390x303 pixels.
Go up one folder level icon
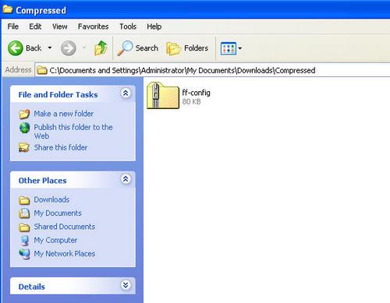[101, 48]
